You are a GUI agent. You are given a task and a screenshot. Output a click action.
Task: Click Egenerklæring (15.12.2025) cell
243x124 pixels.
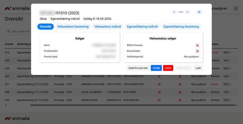click(32, 92)
